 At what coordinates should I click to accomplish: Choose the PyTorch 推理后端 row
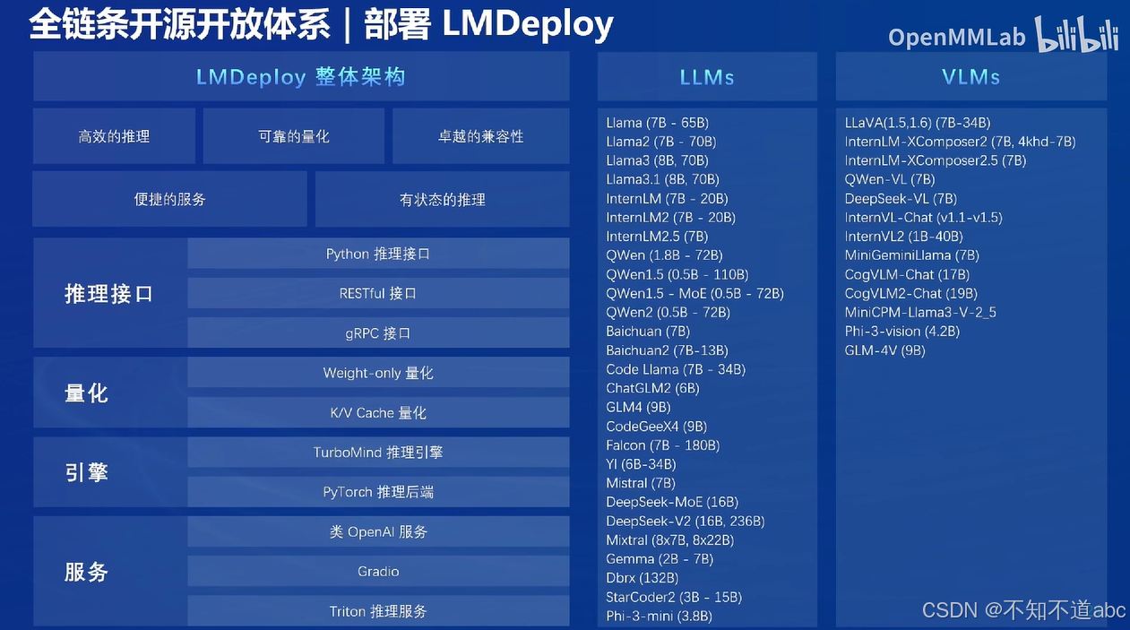pyautogui.click(x=378, y=491)
